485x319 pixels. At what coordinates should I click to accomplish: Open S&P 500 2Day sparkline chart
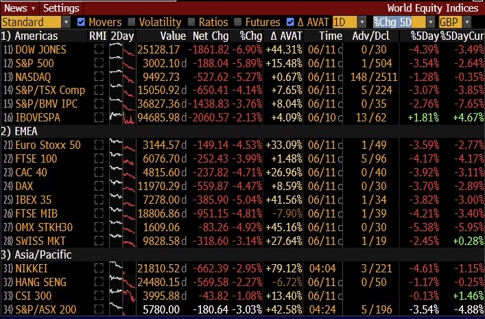(x=123, y=63)
